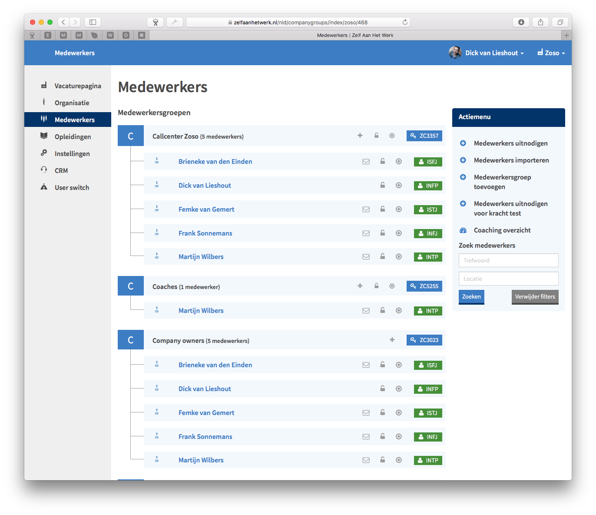Open ZC3357 key code button
The image size is (596, 515).
[424, 136]
